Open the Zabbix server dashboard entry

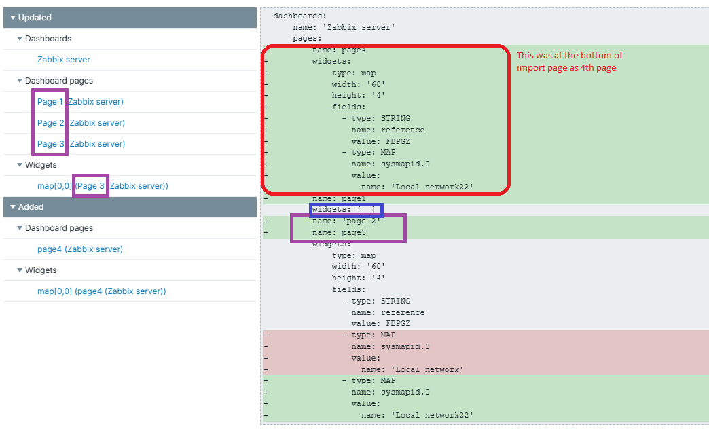(64, 60)
